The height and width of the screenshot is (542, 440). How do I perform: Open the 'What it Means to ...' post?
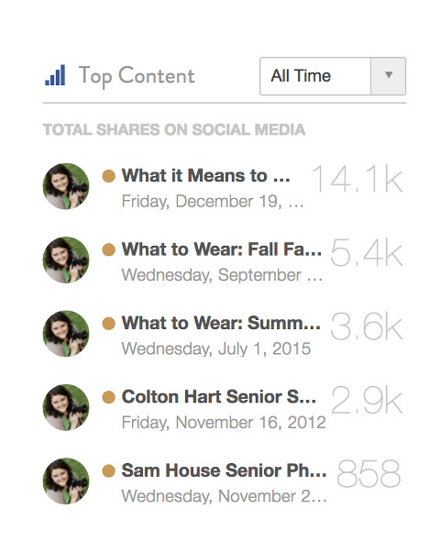point(206,175)
